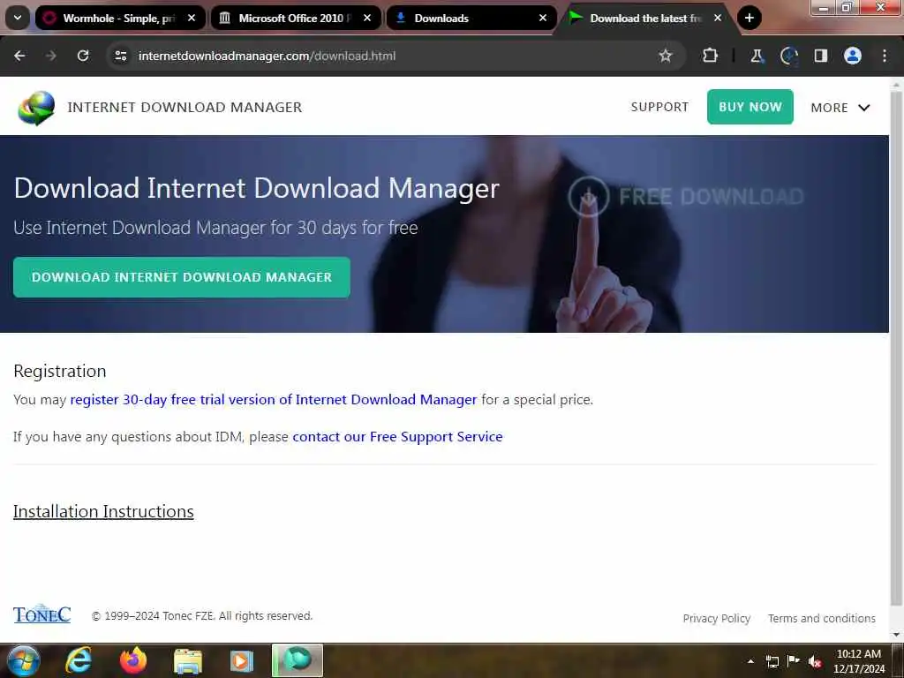904x678 pixels.
Task: Launch Firefox from taskbar
Action: click(x=133, y=660)
